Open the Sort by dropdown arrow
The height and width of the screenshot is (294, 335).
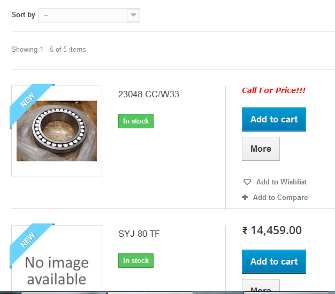[133, 15]
